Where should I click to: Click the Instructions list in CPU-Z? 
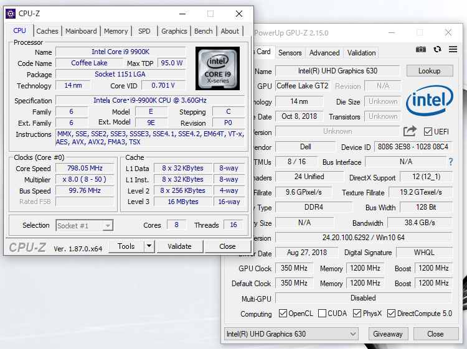coord(150,137)
